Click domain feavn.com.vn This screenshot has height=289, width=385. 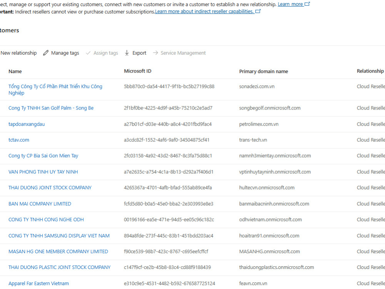[x=253, y=283]
